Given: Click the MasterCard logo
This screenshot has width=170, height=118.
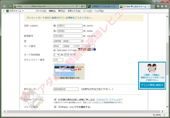Looking at the screenshot, I should (x=85, y=49).
